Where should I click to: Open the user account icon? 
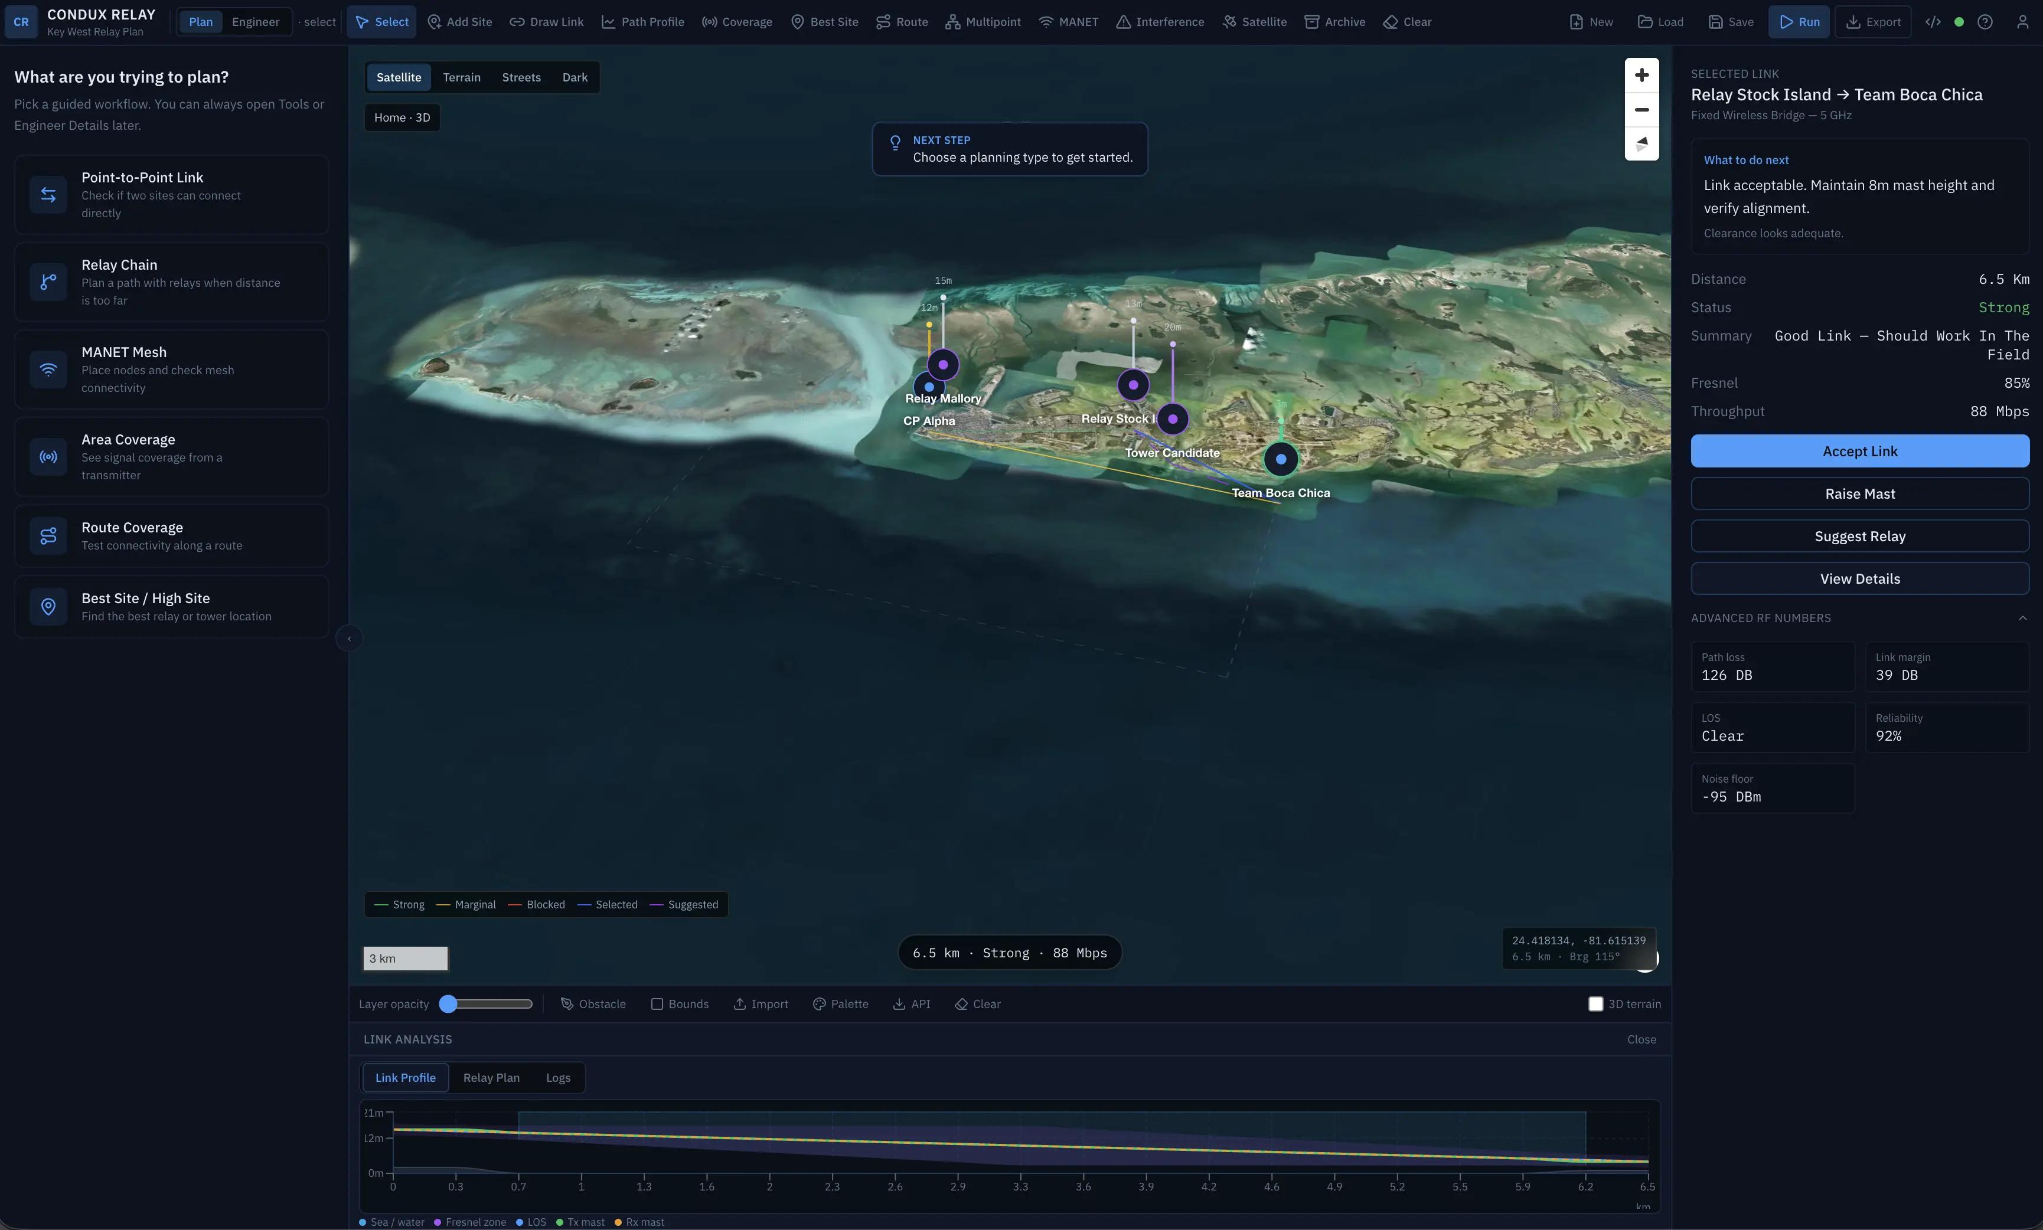tap(2022, 22)
